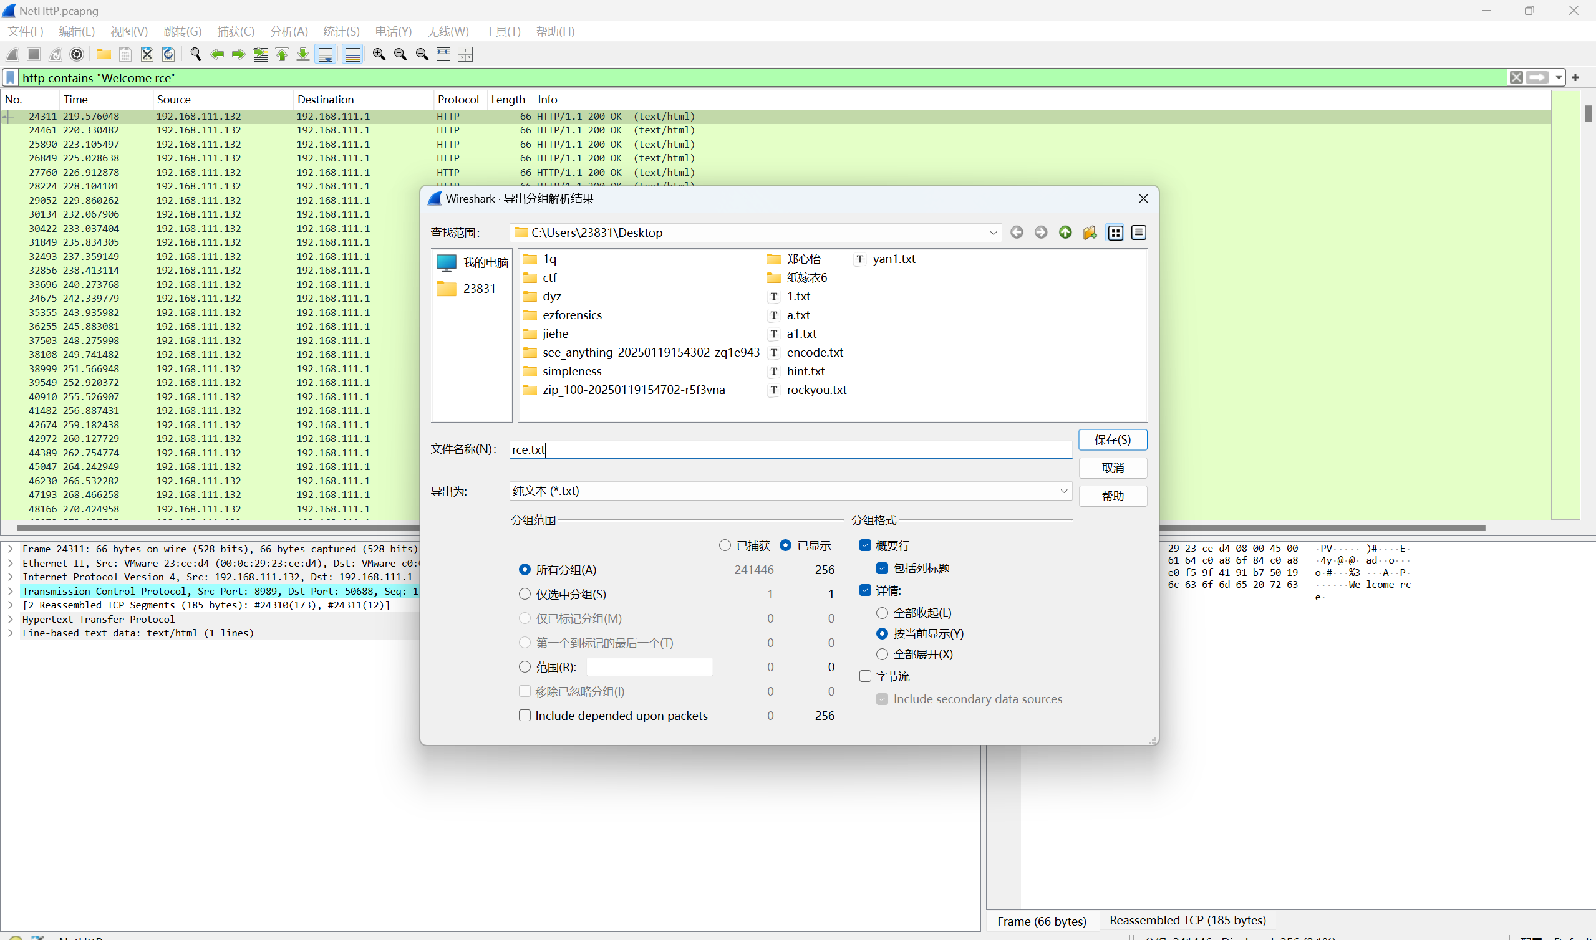Image resolution: width=1596 pixels, height=940 pixels.
Task: Click the find packet magnifier icon
Action: coord(196,54)
